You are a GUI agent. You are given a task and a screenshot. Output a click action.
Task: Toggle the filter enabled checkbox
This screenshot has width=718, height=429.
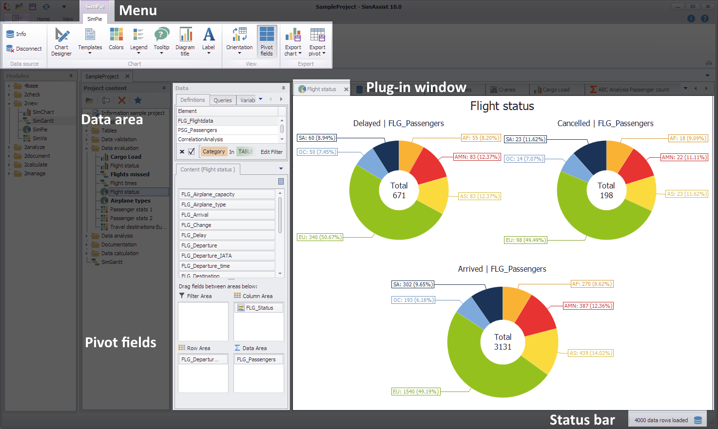coord(192,151)
